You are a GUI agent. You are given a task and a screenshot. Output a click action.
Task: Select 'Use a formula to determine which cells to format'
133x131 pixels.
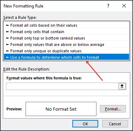66,57
